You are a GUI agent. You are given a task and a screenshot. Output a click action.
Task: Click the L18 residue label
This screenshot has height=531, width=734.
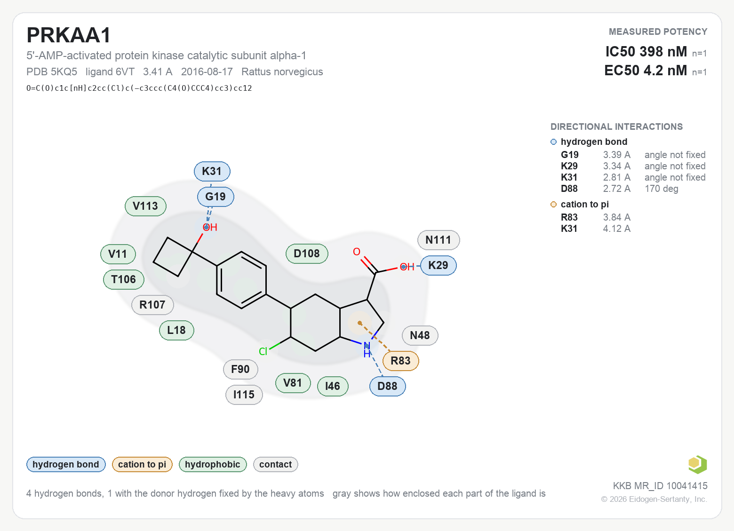click(177, 330)
